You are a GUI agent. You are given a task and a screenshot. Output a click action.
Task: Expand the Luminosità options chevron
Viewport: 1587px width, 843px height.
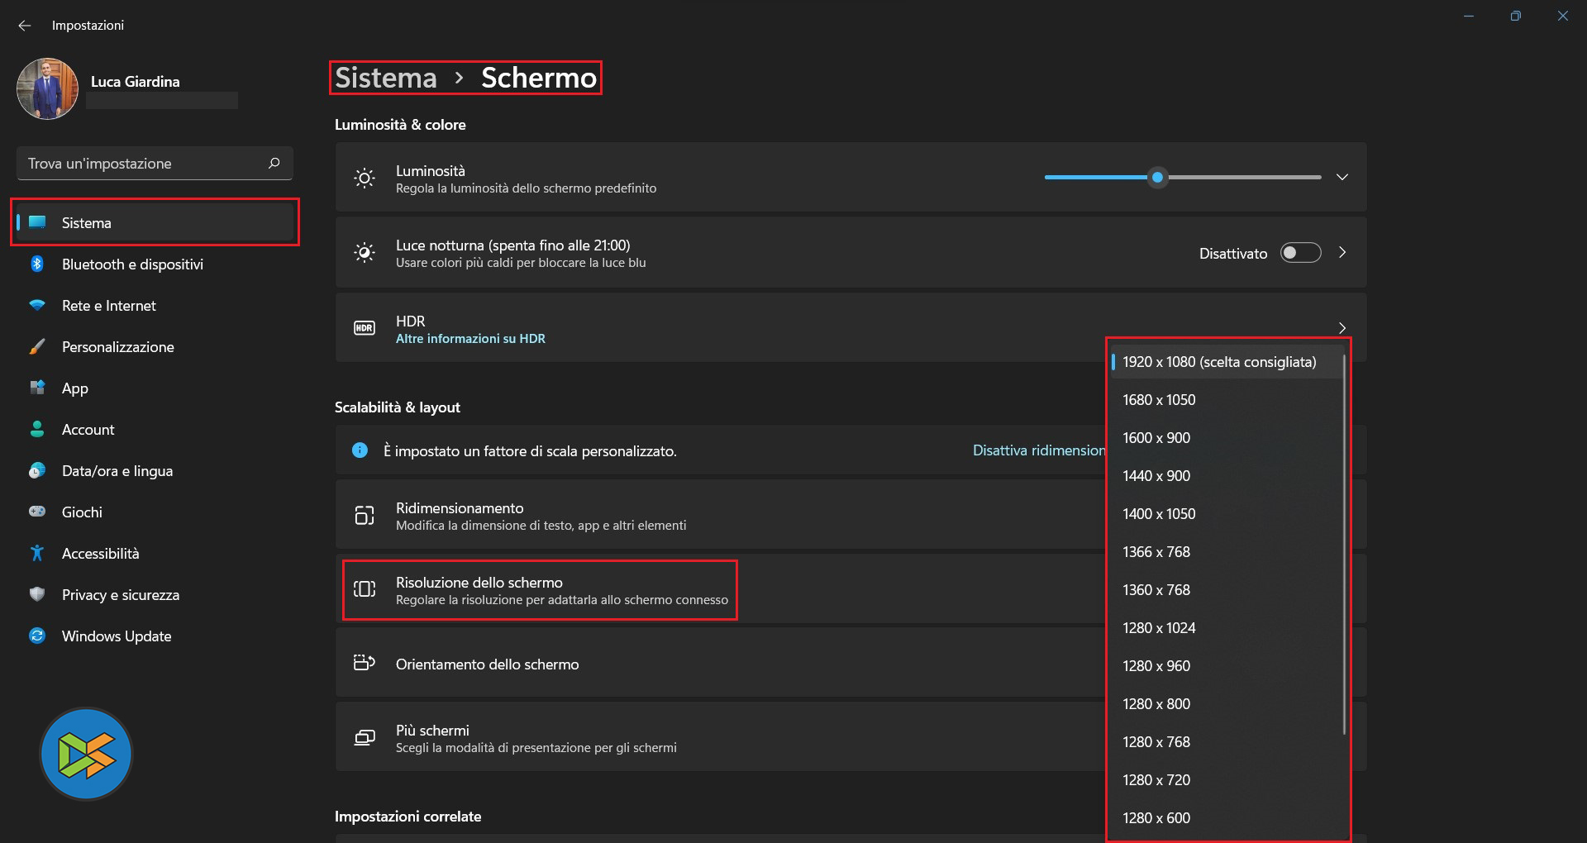pyautogui.click(x=1342, y=177)
